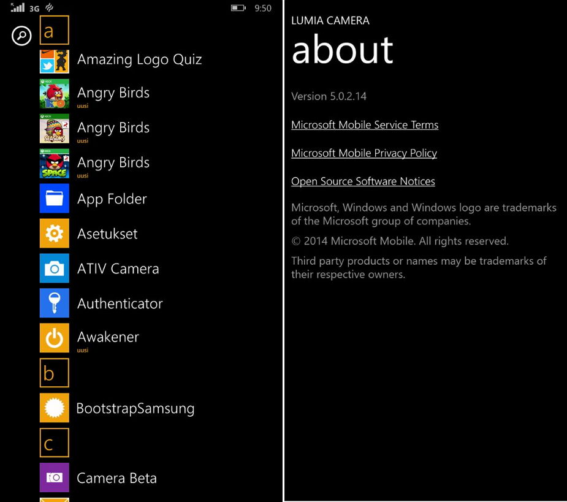Select 'BootstrapSamsung' list entry text
Image resolution: width=567 pixels, height=502 pixels.
coord(135,409)
